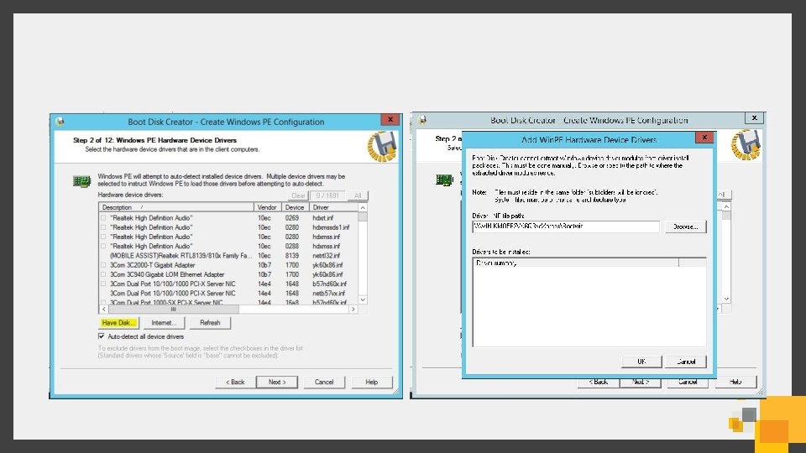Viewport: 806px width, 453px height.
Task: Click the list's scroll down arrow
Action: click(x=363, y=299)
